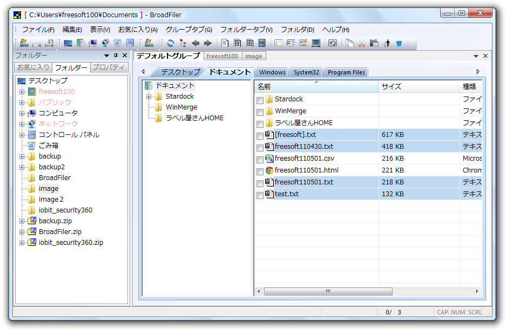The image size is (506, 330).
Task: Expand the Stardock node in document tree
Action: pos(149,97)
